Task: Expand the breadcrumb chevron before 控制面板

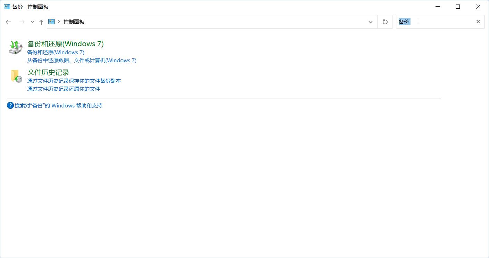Action: pyautogui.click(x=59, y=22)
